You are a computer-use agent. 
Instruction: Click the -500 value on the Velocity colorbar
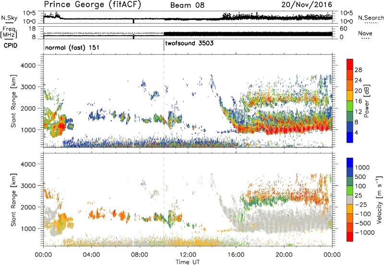pos(363,223)
